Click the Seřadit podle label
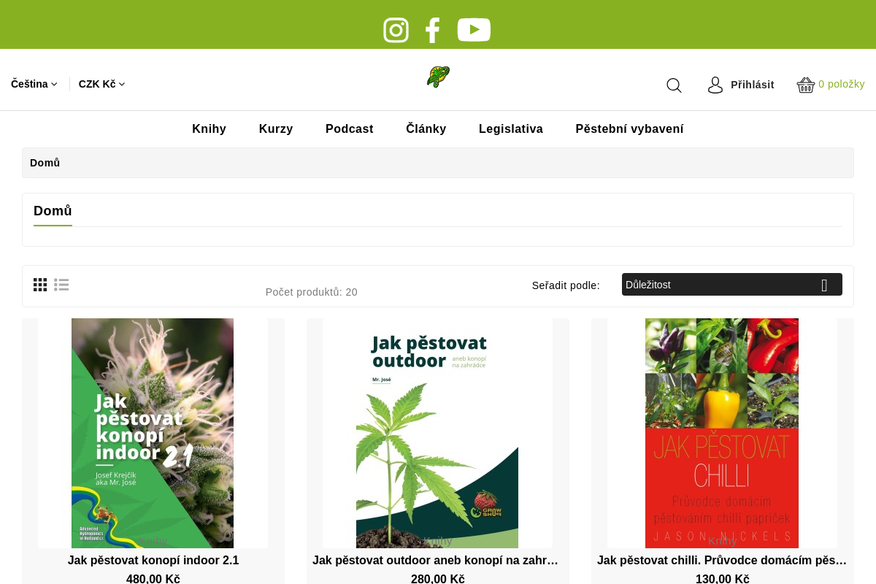Screen dimensions: 876x584 (566, 285)
